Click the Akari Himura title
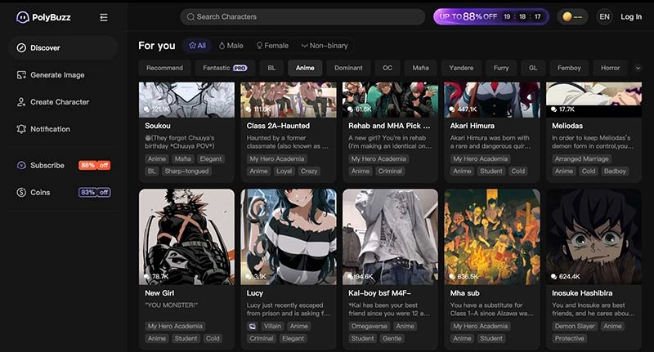This screenshot has width=654, height=352. click(473, 126)
